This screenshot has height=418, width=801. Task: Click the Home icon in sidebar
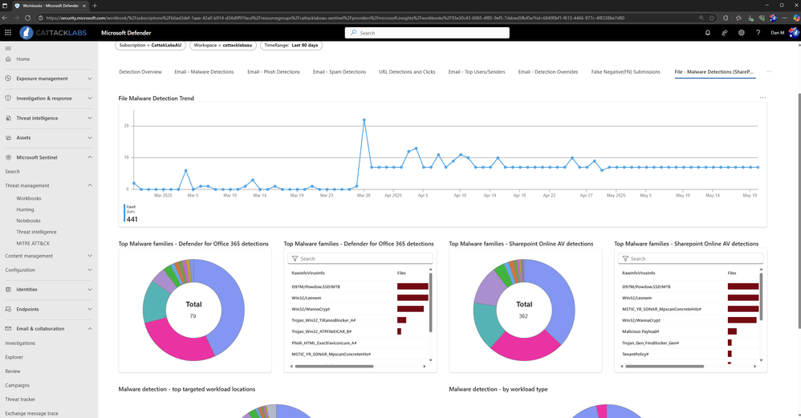(8, 59)
